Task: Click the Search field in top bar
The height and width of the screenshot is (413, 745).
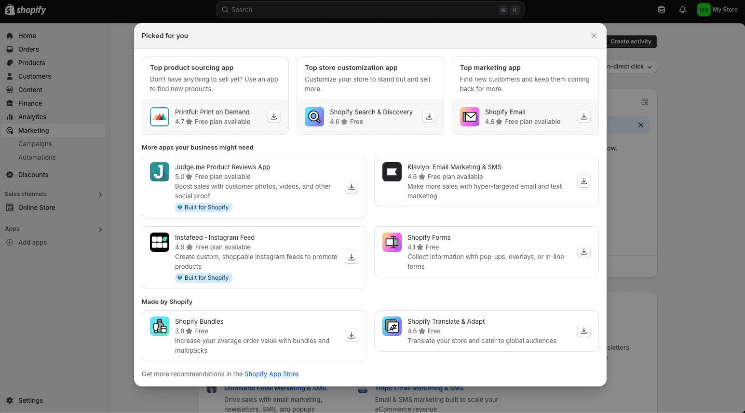Action: [x=370, y=10]
